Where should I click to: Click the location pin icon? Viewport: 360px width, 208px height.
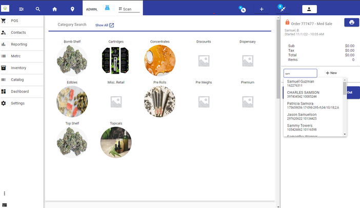[x=72, y=9]
